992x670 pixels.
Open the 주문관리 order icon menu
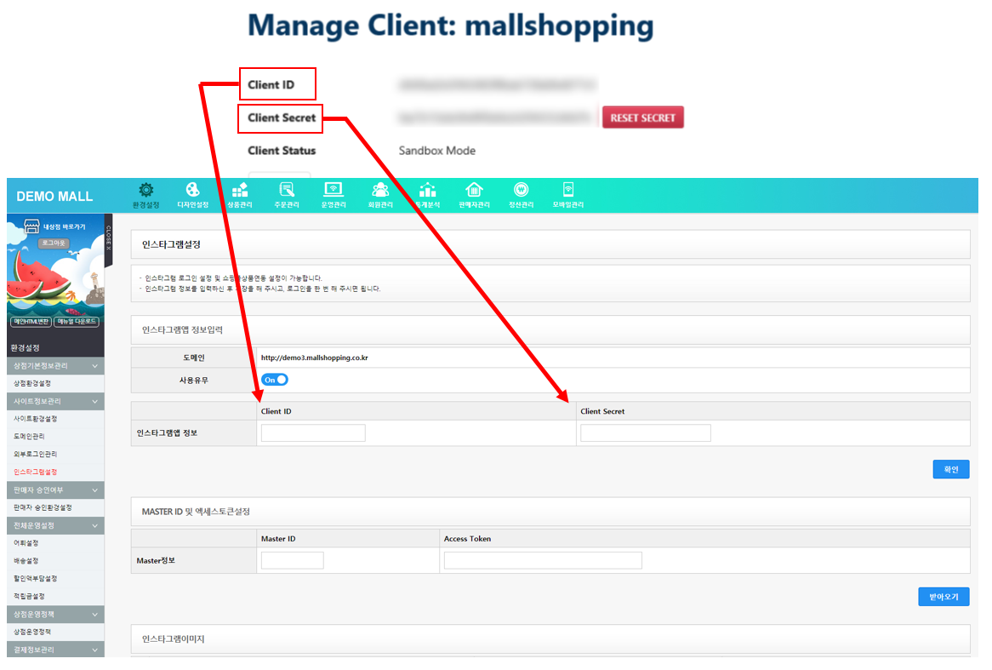coord(287,195)
